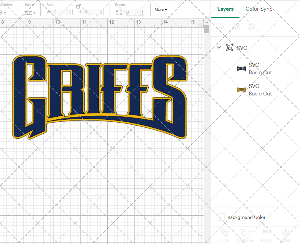Open the More menu in the toolbar

pos(161,9)
